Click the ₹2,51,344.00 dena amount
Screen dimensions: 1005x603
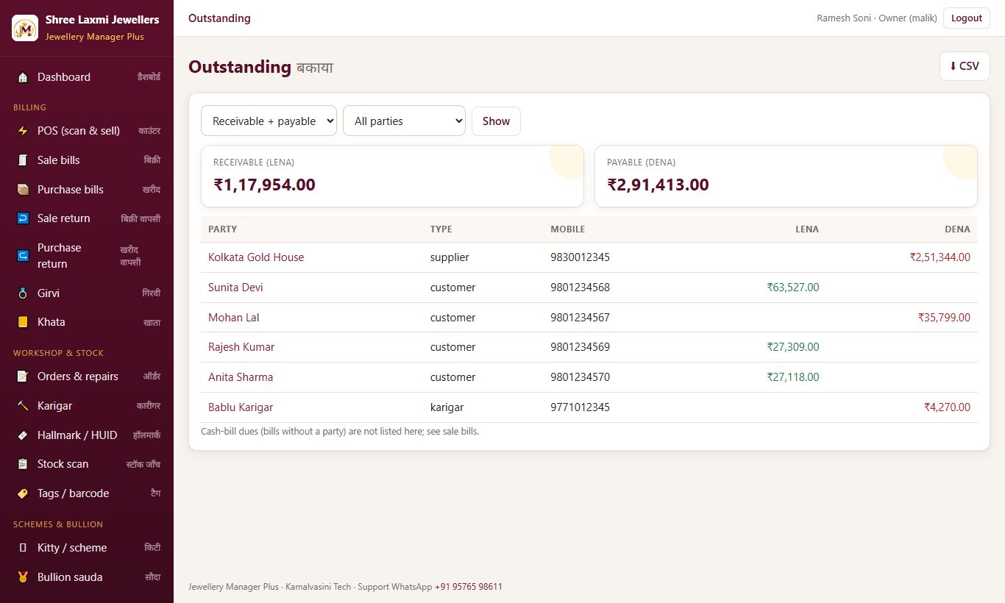click(940, 257)
